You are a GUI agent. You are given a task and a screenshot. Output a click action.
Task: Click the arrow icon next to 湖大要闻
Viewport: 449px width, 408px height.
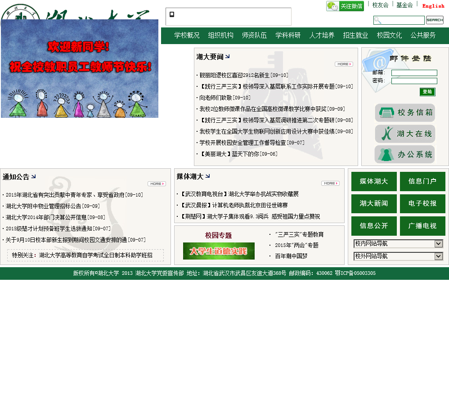tap(227, 56)
